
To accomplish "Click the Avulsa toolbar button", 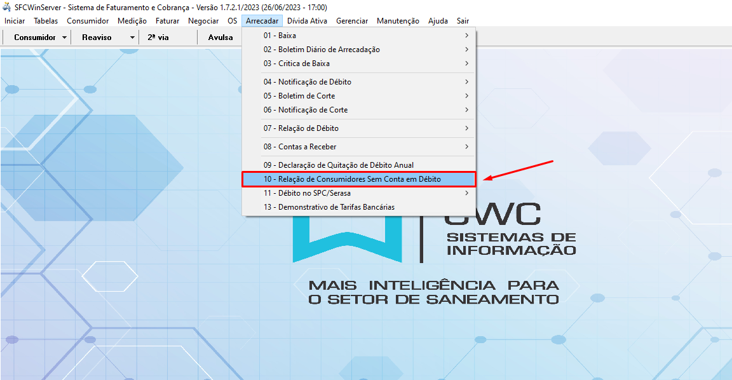I will [x=220, y=37].
